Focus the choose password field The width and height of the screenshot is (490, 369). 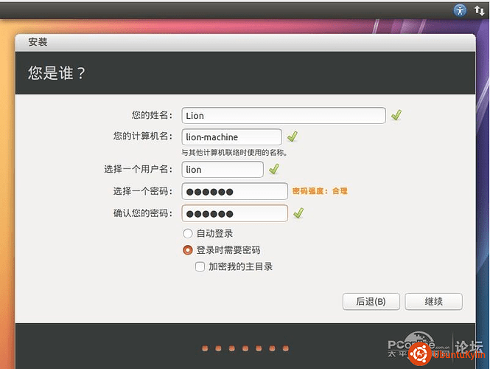point(235,191)
